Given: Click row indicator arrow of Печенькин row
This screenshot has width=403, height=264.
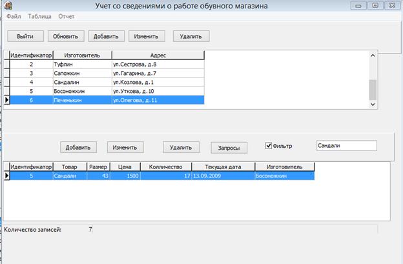Looking at the screenshot, I should pyautogui.click(x=6, y=100).
